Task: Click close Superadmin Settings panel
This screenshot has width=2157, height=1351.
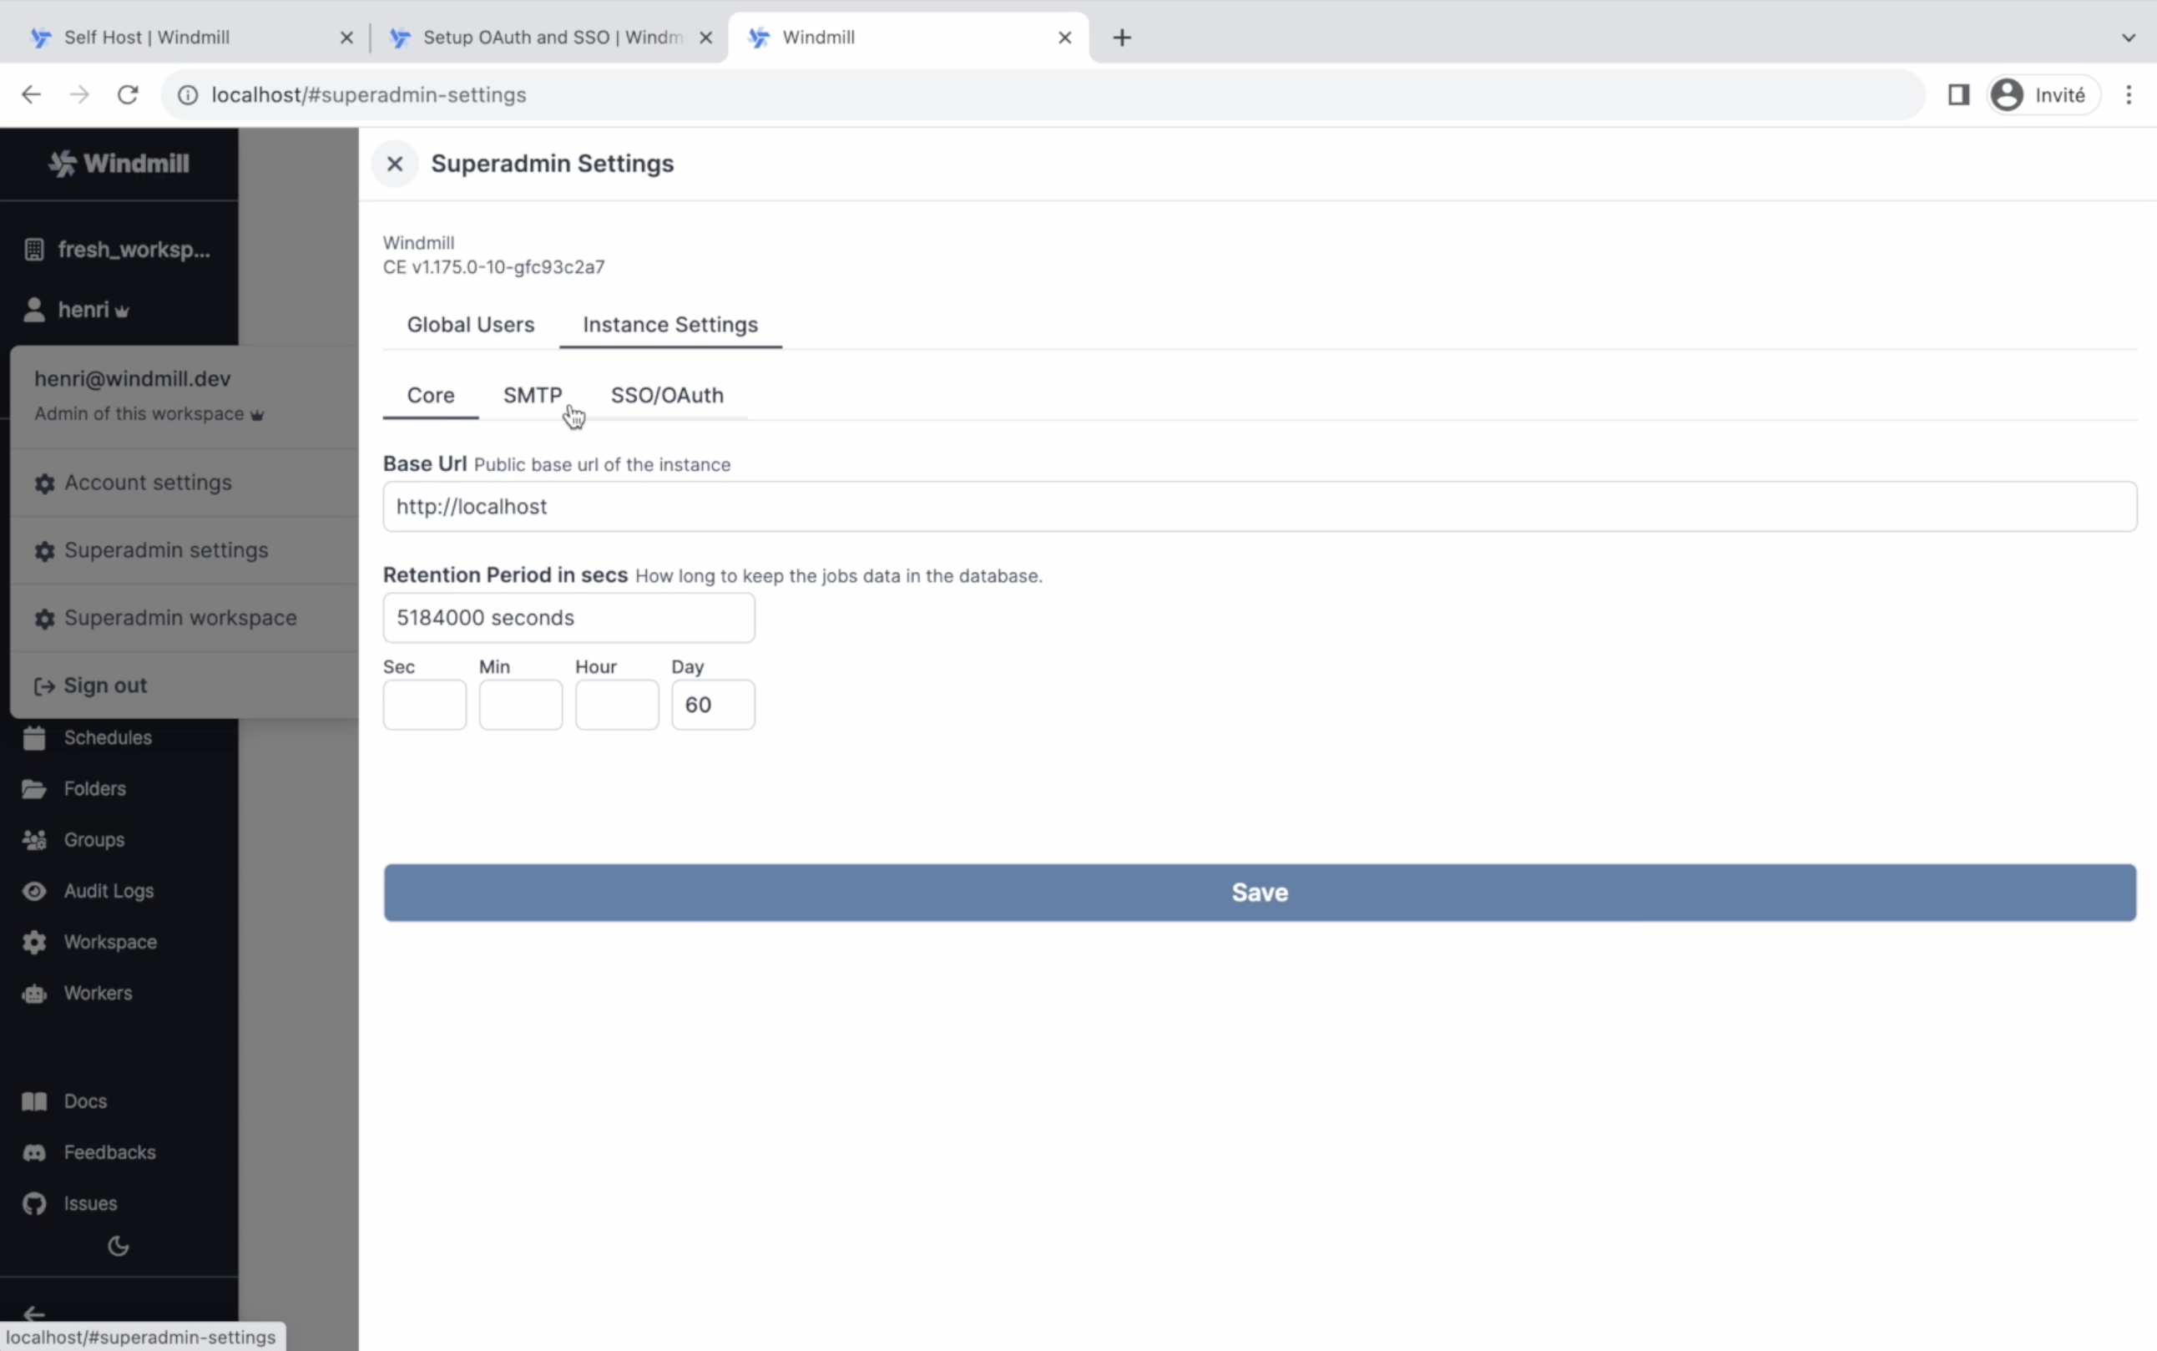Action: click(x=393, y=164)
